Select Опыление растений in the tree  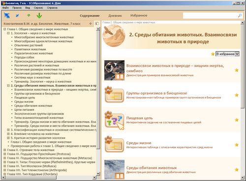point(29,45)
